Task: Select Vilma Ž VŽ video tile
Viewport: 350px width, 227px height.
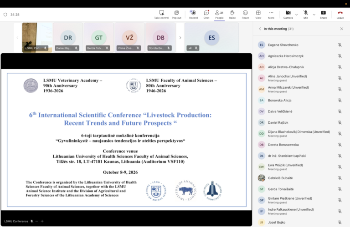Action: [x=129, y=38]
